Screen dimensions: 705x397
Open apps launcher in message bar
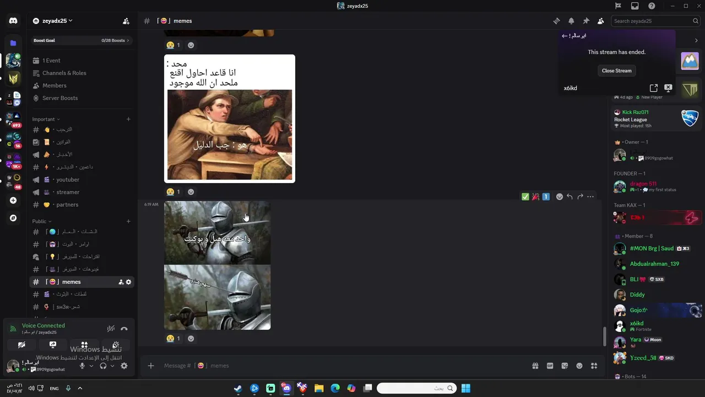click(x=594, y=366)
